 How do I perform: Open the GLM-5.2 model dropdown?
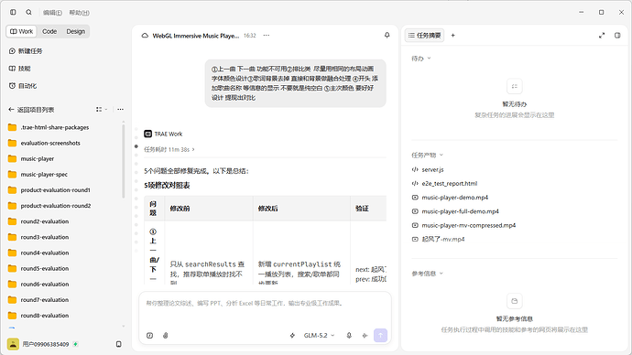(320, 335)
